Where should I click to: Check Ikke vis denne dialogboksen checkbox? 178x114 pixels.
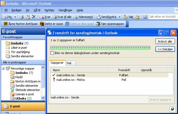pos(52,53)
